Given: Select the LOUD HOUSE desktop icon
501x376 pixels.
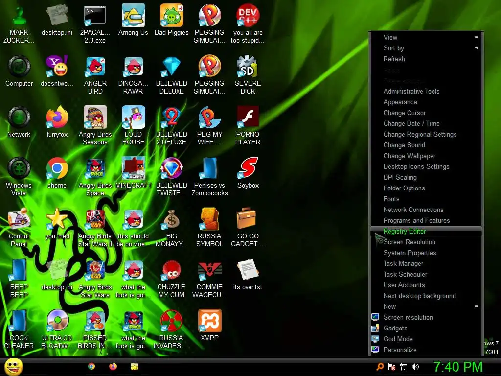Looking at the screenshot, I should [134, 126].
